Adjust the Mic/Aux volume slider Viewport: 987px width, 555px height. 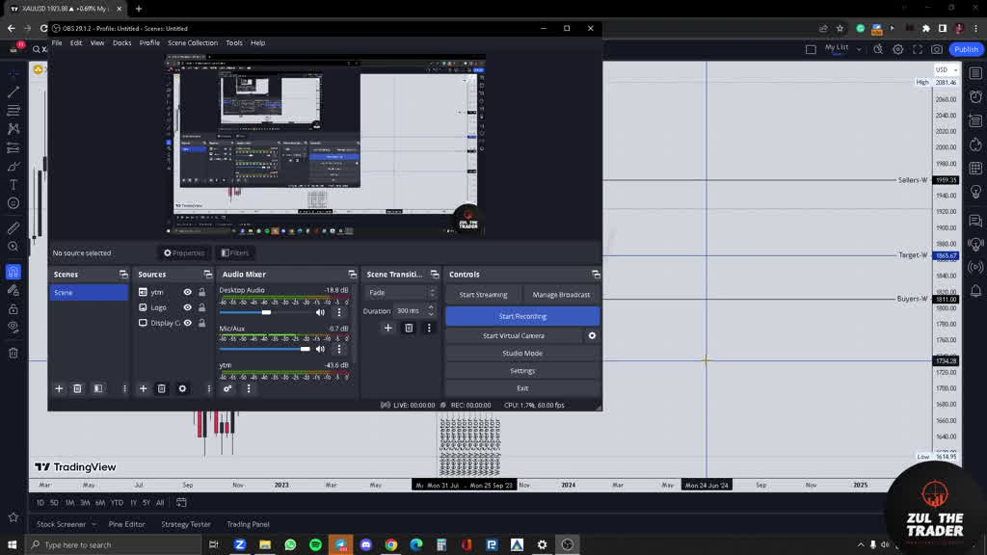pos(306,349)
